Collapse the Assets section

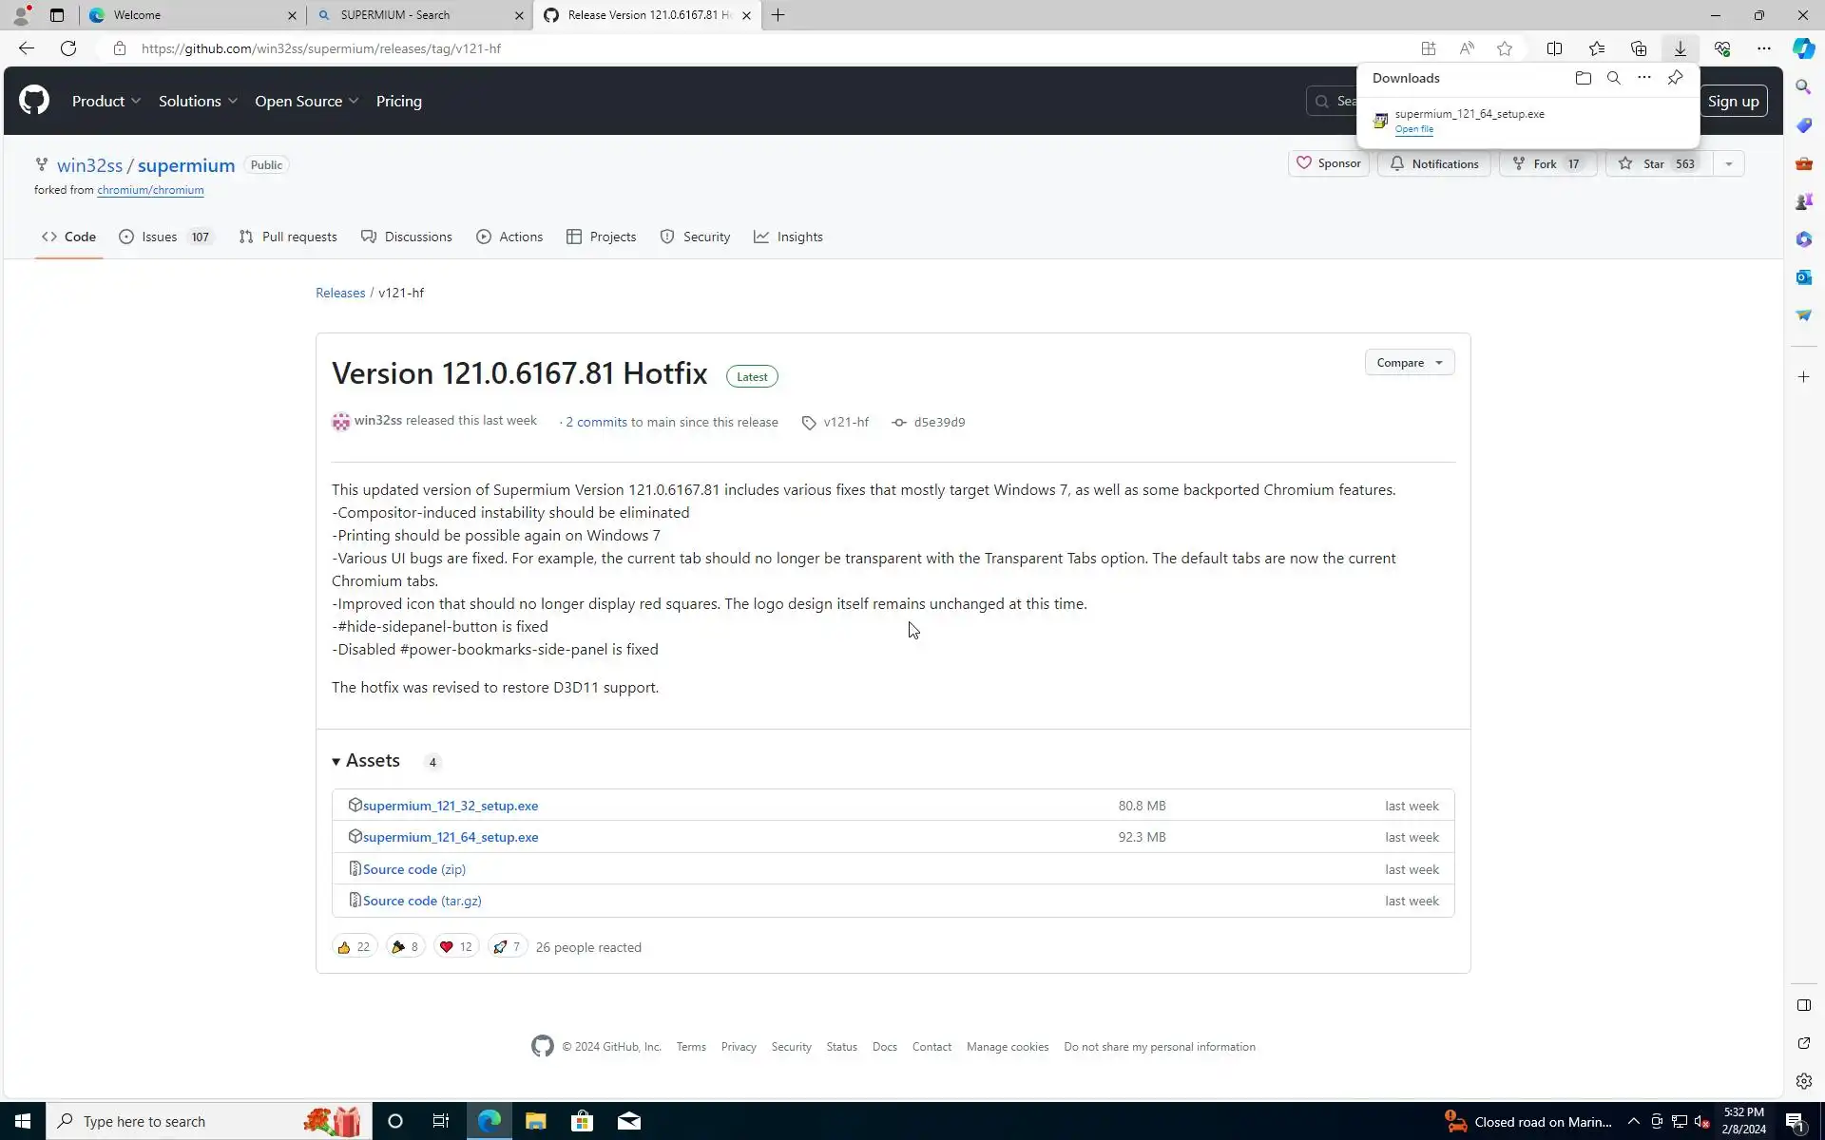[x=366, y=761]
